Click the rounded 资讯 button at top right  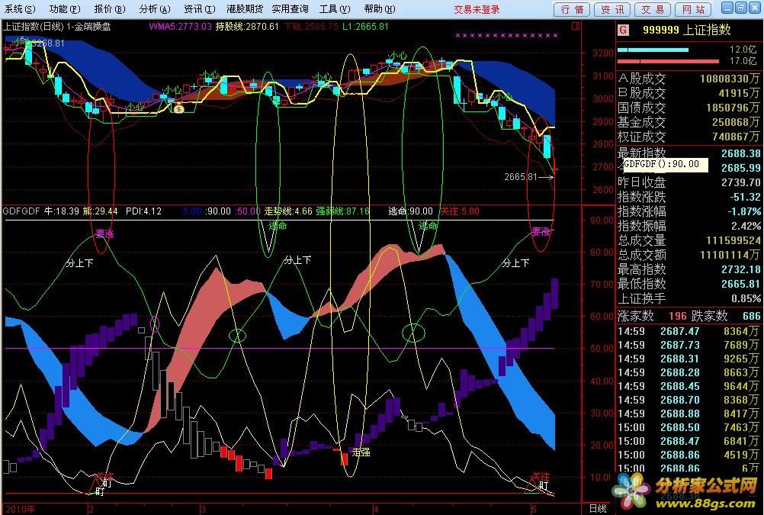coord(612,9)
